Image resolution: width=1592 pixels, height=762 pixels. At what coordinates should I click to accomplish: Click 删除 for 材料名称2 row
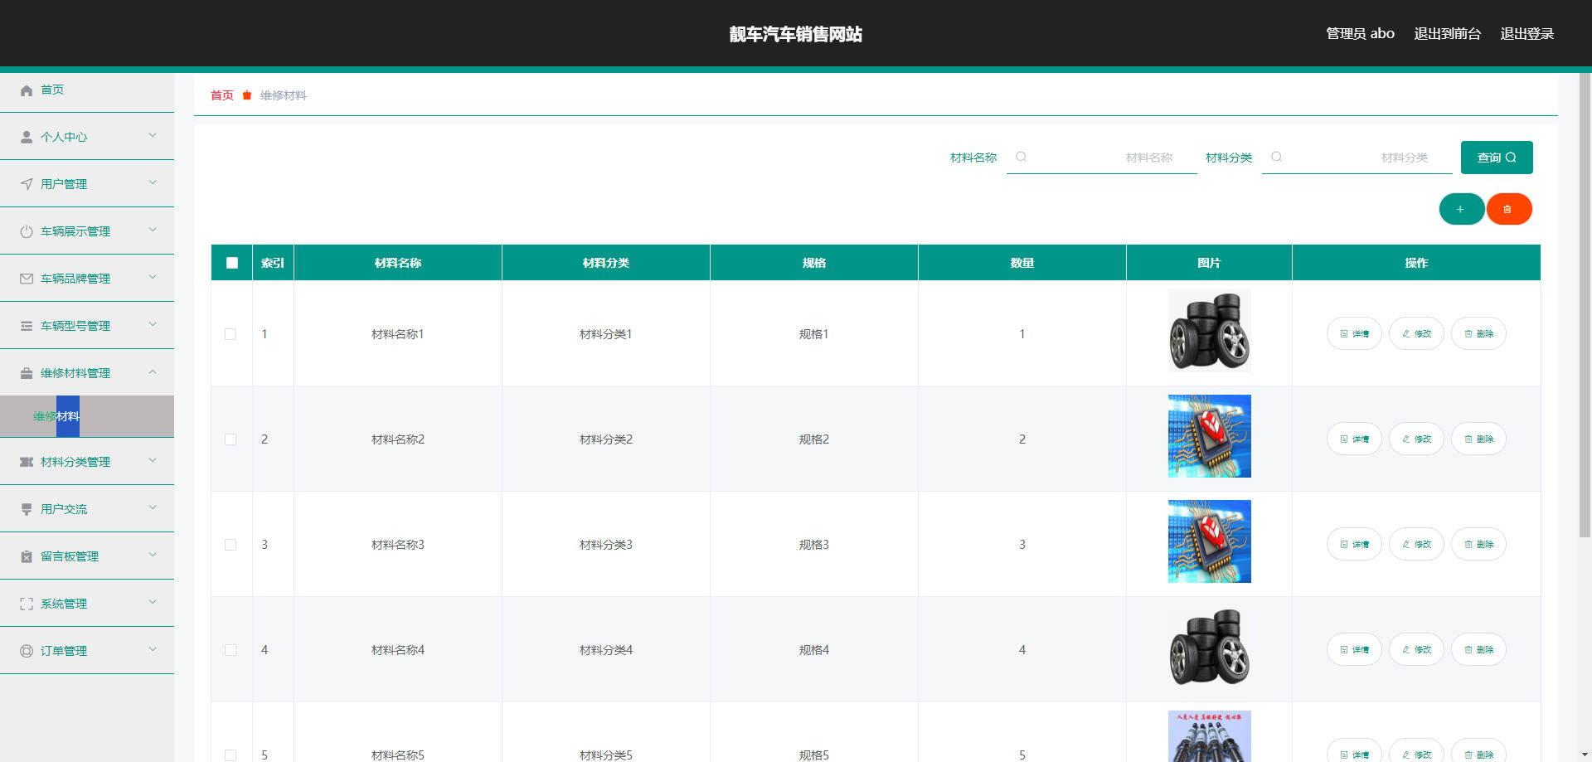(1478, 439)
